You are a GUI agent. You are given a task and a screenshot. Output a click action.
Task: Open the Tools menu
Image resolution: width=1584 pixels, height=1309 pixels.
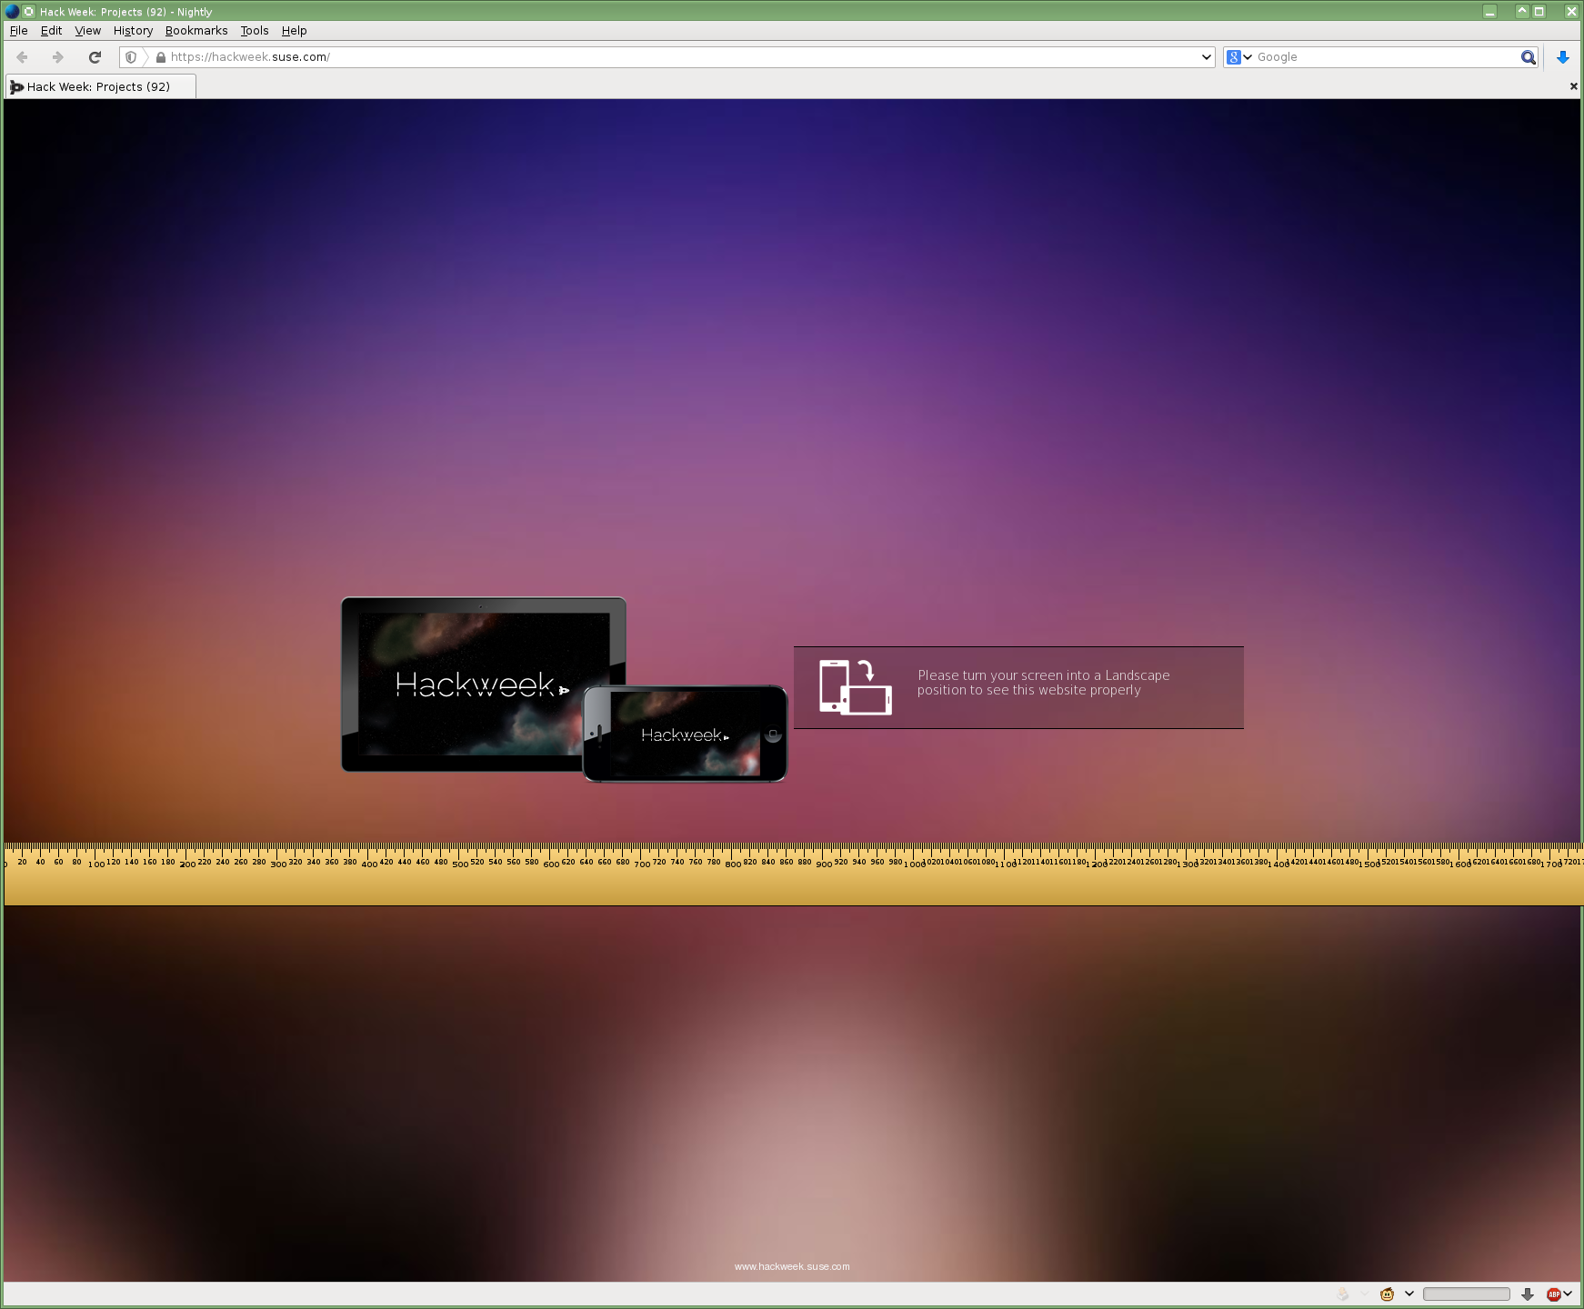click(255, 31)
